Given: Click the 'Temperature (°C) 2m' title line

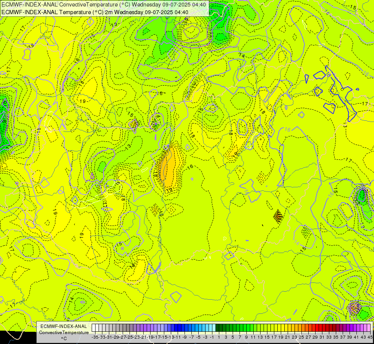Looking at the screenshot, I should (x=95, y=12).
